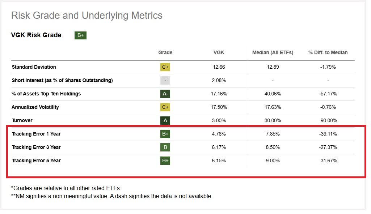The image size is (371, 214).
Task: Click the Standard Deviation C+ grade badge
Action: coord(165,67)
